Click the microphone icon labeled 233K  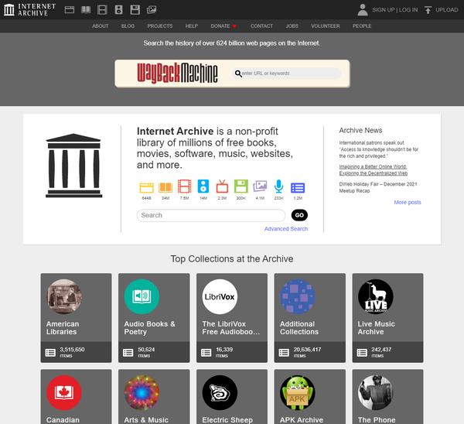click(x=278, y=186)
